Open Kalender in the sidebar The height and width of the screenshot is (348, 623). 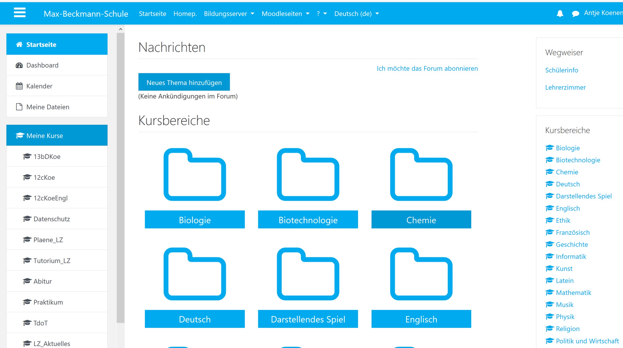(39, 86)
